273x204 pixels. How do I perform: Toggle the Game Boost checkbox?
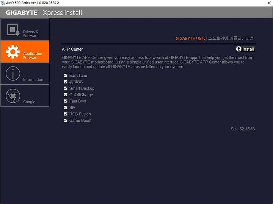66,120
